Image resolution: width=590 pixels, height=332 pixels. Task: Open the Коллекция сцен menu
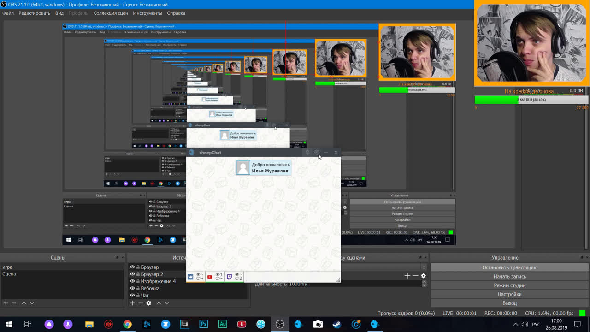tap(111, 13)
